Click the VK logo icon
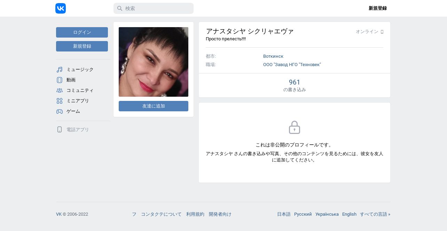This screenshot has width=447, height=231. click(x=61, y=8)
